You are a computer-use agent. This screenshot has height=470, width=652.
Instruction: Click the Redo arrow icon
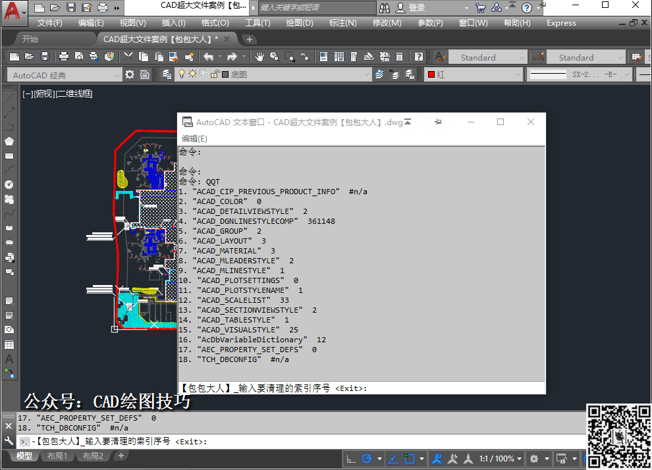(232, 57)
